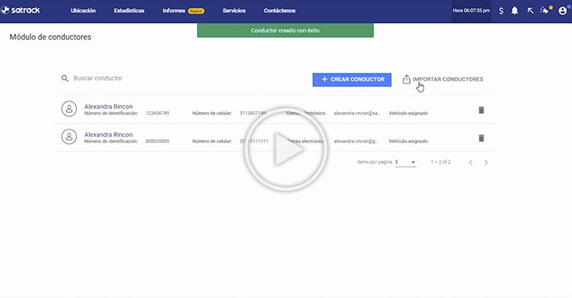
Task: Go to the next page of drivers
Action: pos(486,162)
